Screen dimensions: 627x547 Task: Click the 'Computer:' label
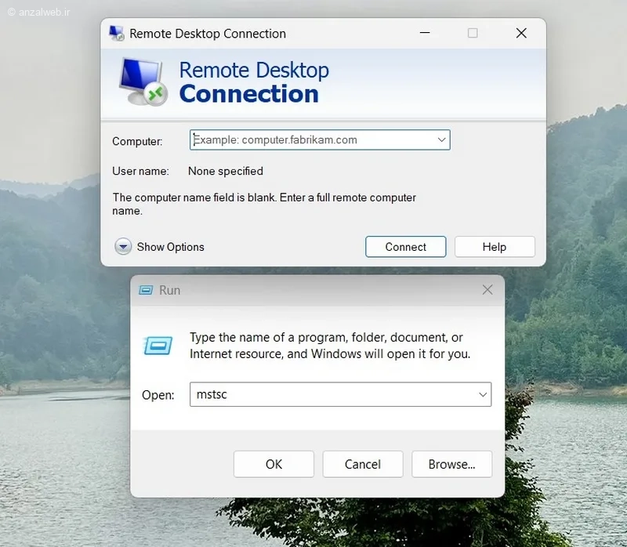pyautogui.click(x=137, y=141)
